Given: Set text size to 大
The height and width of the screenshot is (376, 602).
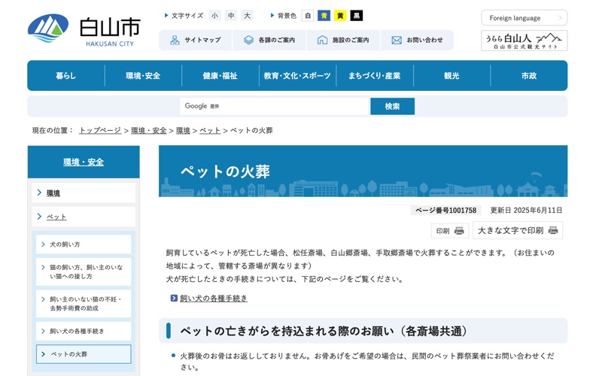Looking at the screenshot, I should (247, 16).
